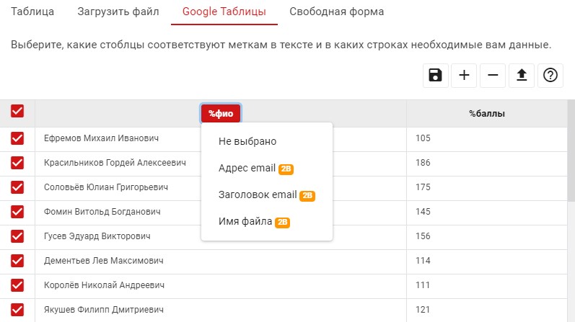The image size is (575, 322).
Task: Open the %баллы column header dropdown
Action: 487,114
